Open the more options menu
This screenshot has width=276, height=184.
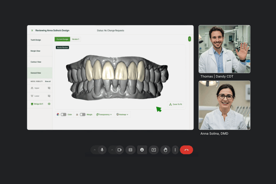pyautogui.click(x=175, y=150)
